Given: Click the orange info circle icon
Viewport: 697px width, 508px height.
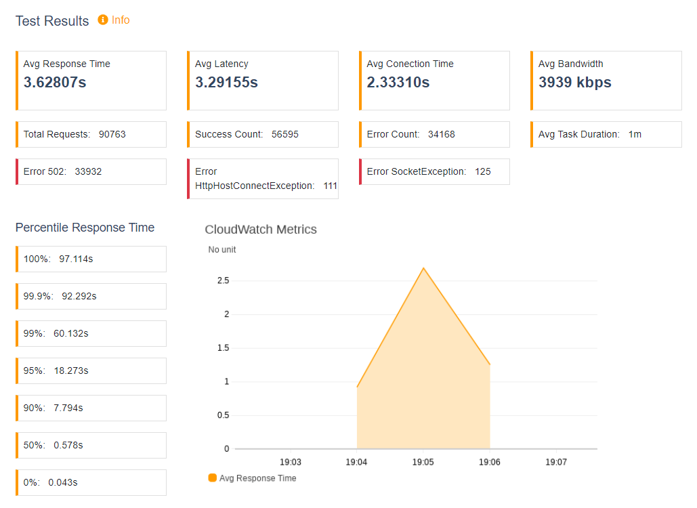Looking at the screenshot, I should pyautogui.click(x=103, y=20).
